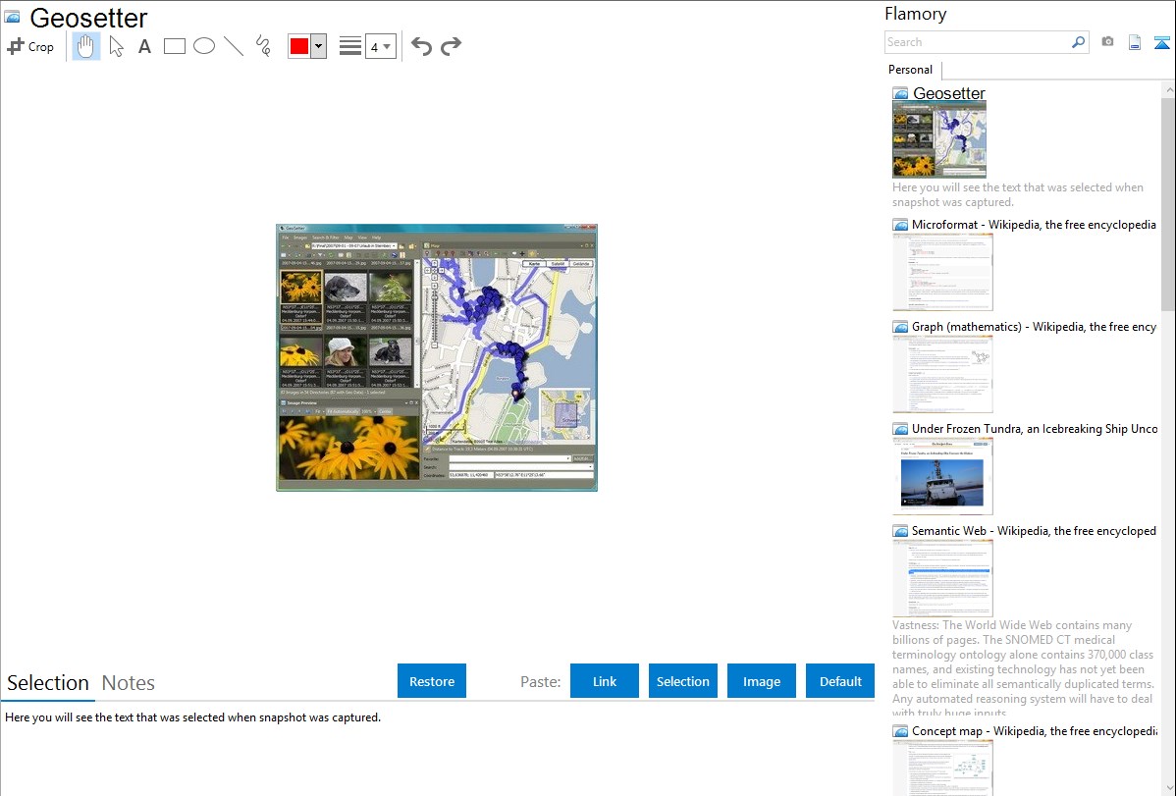Image resolution: width=1176 pixels, height=796 pixels.
Task: Click the icon beside the Microformat title
Action: (x=900, y=225)
